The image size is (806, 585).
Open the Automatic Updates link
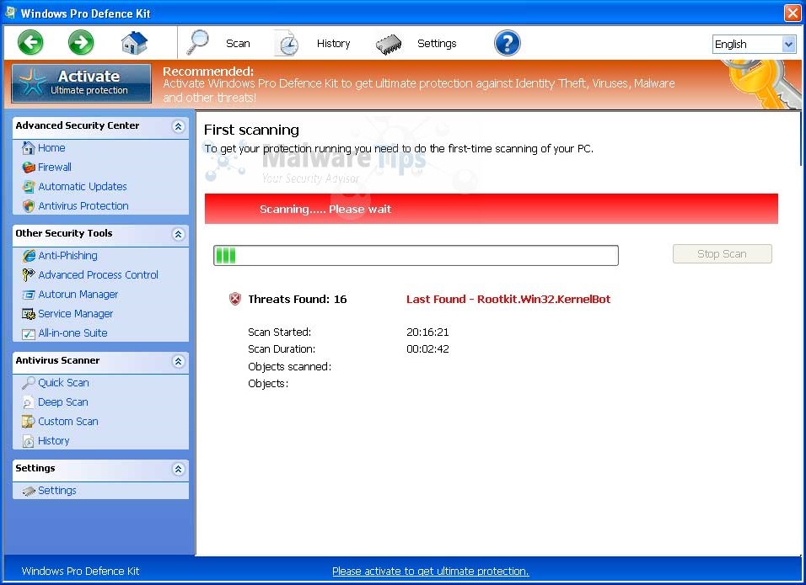click(83, 187)
